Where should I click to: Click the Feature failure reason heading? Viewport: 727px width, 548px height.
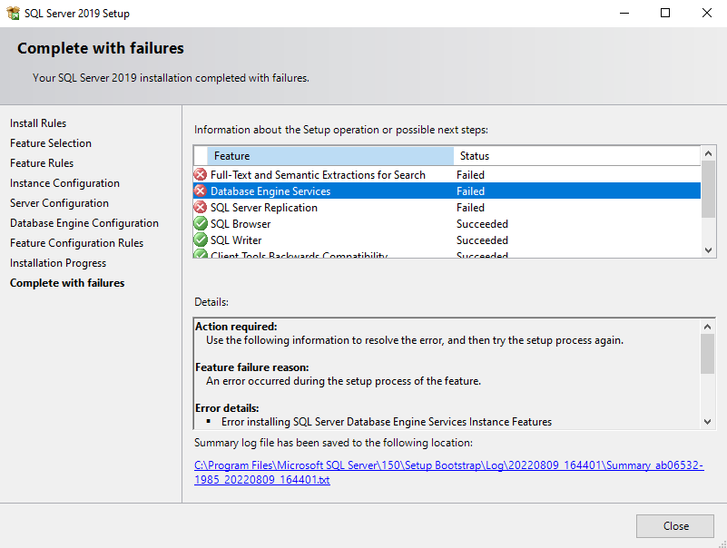tap(251, 367)
